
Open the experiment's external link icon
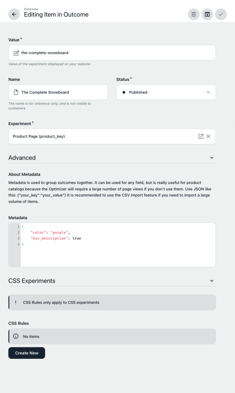(x=201, y=136)
